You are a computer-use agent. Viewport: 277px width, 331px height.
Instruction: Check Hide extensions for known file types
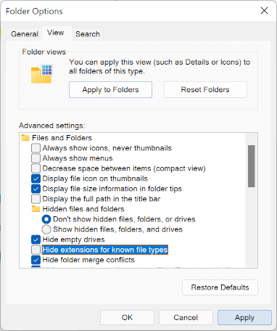[36, 250]
